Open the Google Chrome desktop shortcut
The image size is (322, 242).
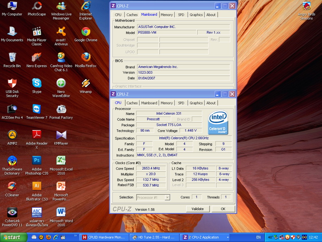(85, 32)
